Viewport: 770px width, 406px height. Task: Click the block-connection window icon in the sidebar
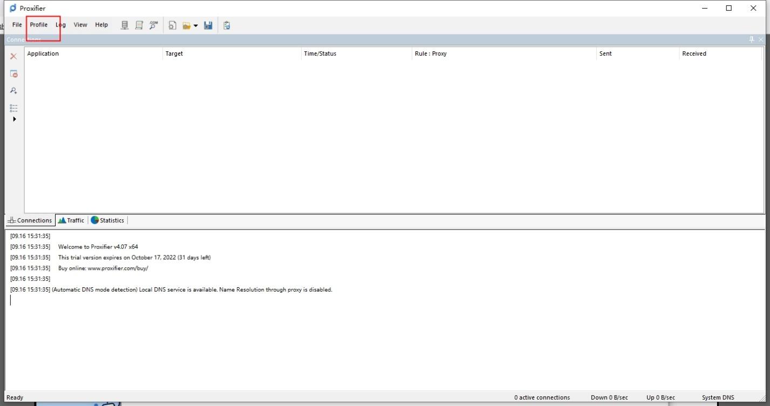coord(13,73)
